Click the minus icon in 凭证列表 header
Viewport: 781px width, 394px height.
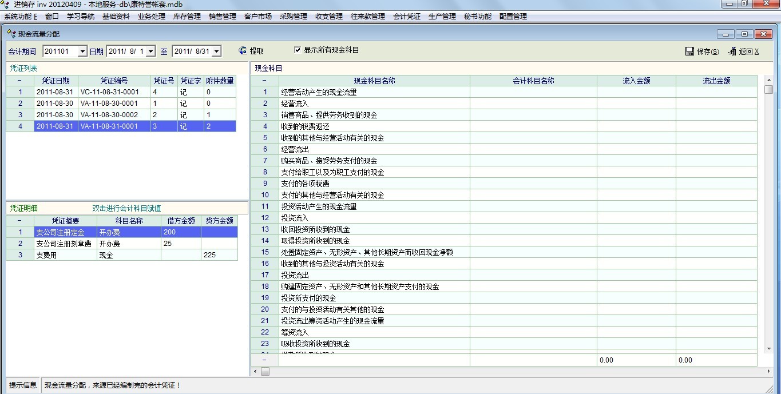[20, 81]
